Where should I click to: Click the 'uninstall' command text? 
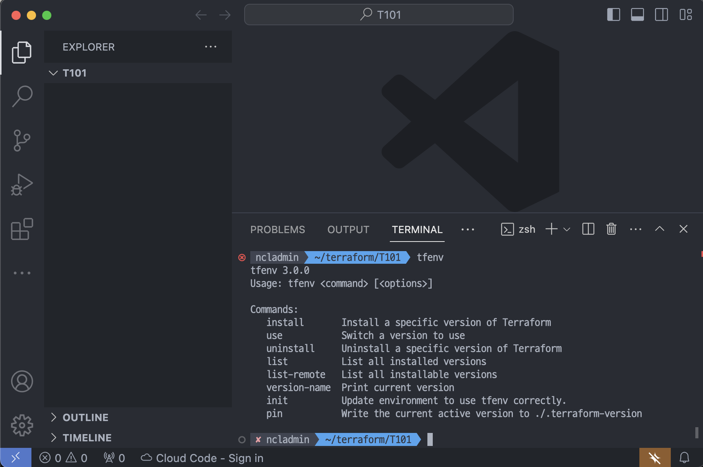[290, 348]
